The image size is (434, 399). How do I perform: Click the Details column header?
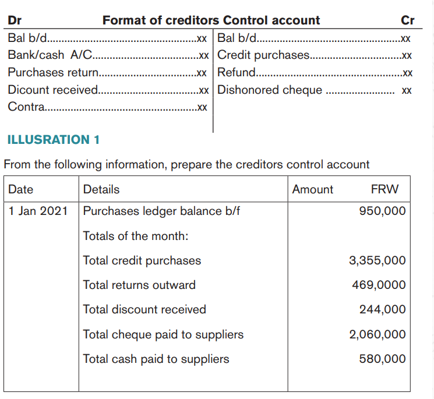point(101,189)
